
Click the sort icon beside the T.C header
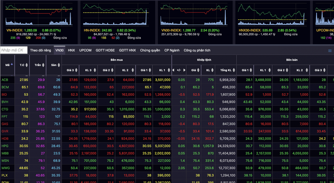pyautogui.click(x=27, y=65)
